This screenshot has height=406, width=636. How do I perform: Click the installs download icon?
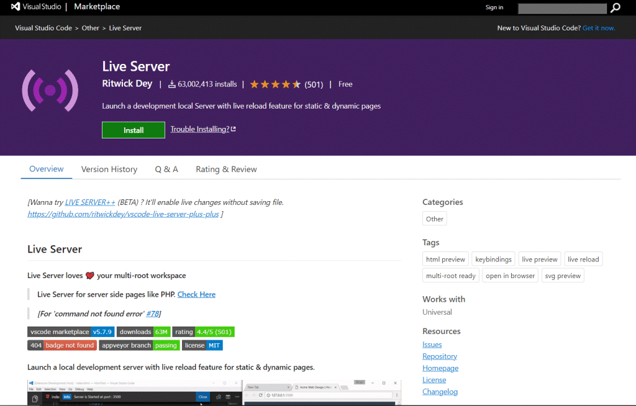pyautogui.click(x=172, y=84)
